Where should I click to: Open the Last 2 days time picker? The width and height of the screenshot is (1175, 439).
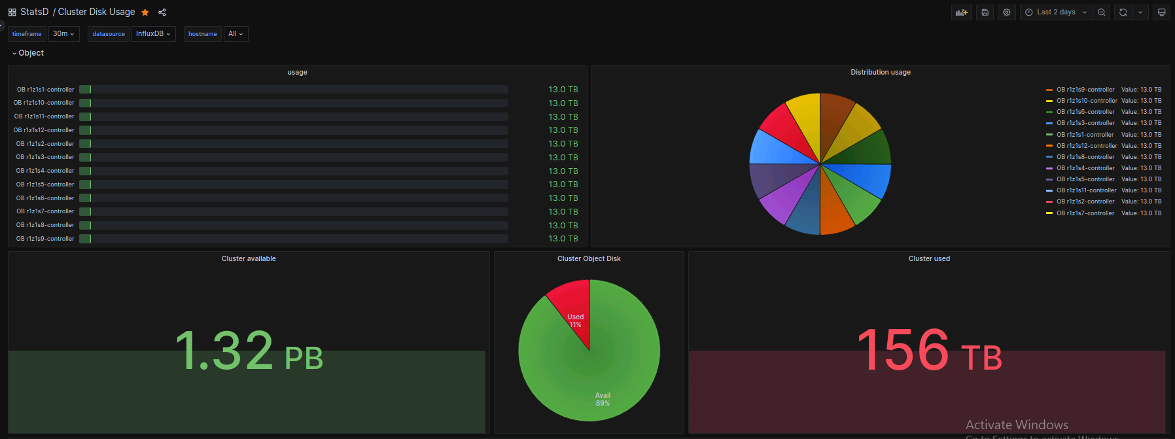click(x=1056, y=12)
